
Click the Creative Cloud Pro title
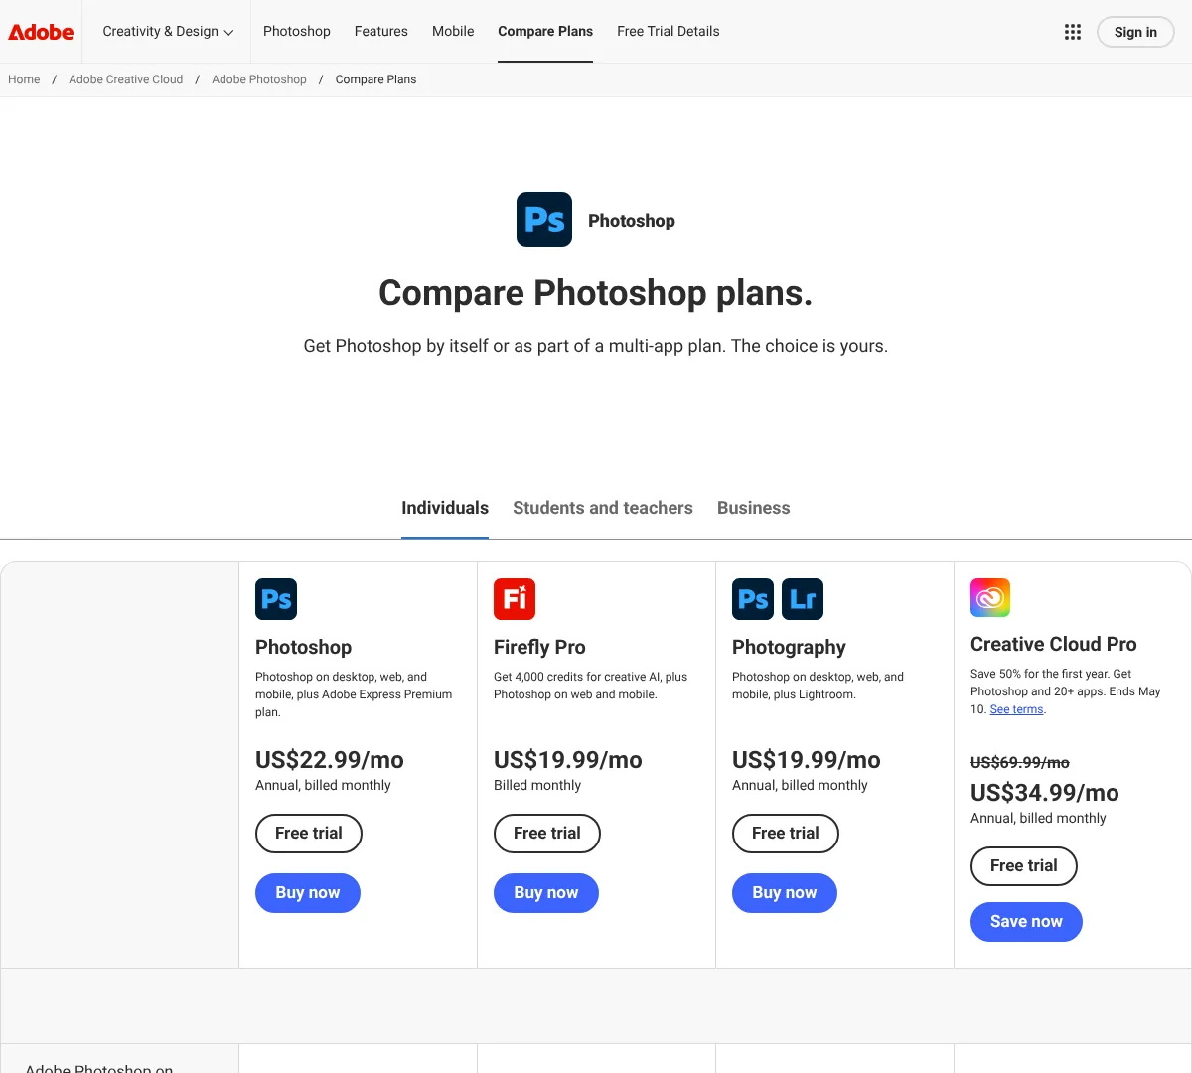pos(1054,644)
